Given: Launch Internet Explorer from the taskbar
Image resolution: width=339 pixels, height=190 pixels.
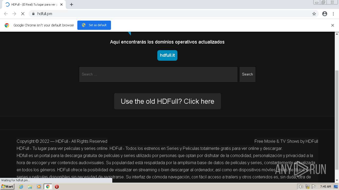Looking at the screenshot, I should [x=21, y=187].
